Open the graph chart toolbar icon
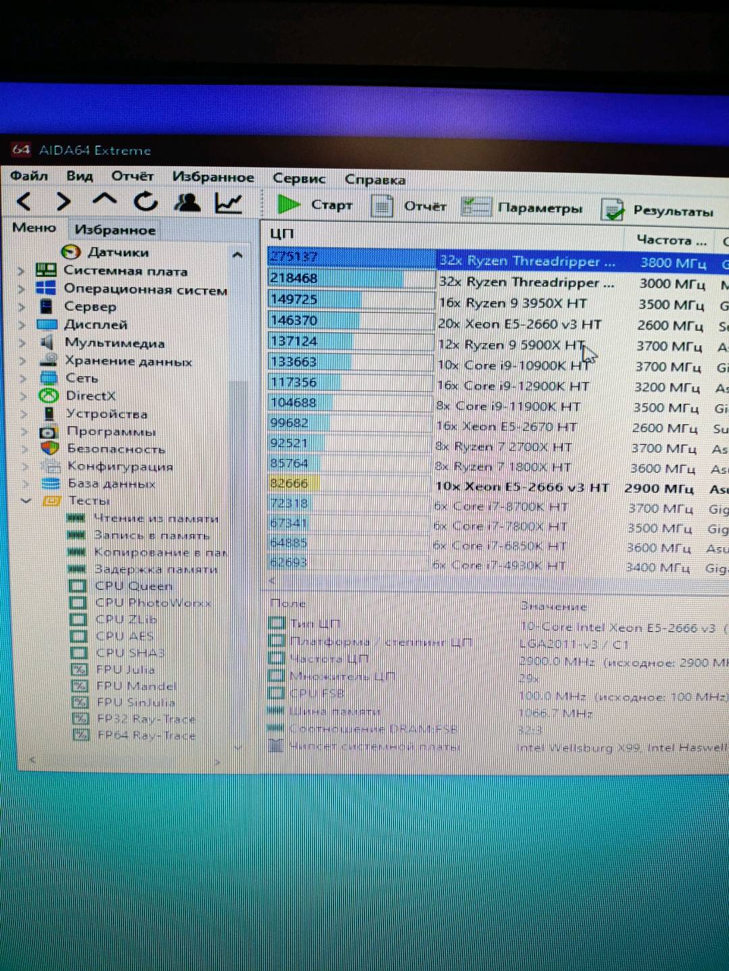This screenshot has height=971, width=729. (228, 203)
